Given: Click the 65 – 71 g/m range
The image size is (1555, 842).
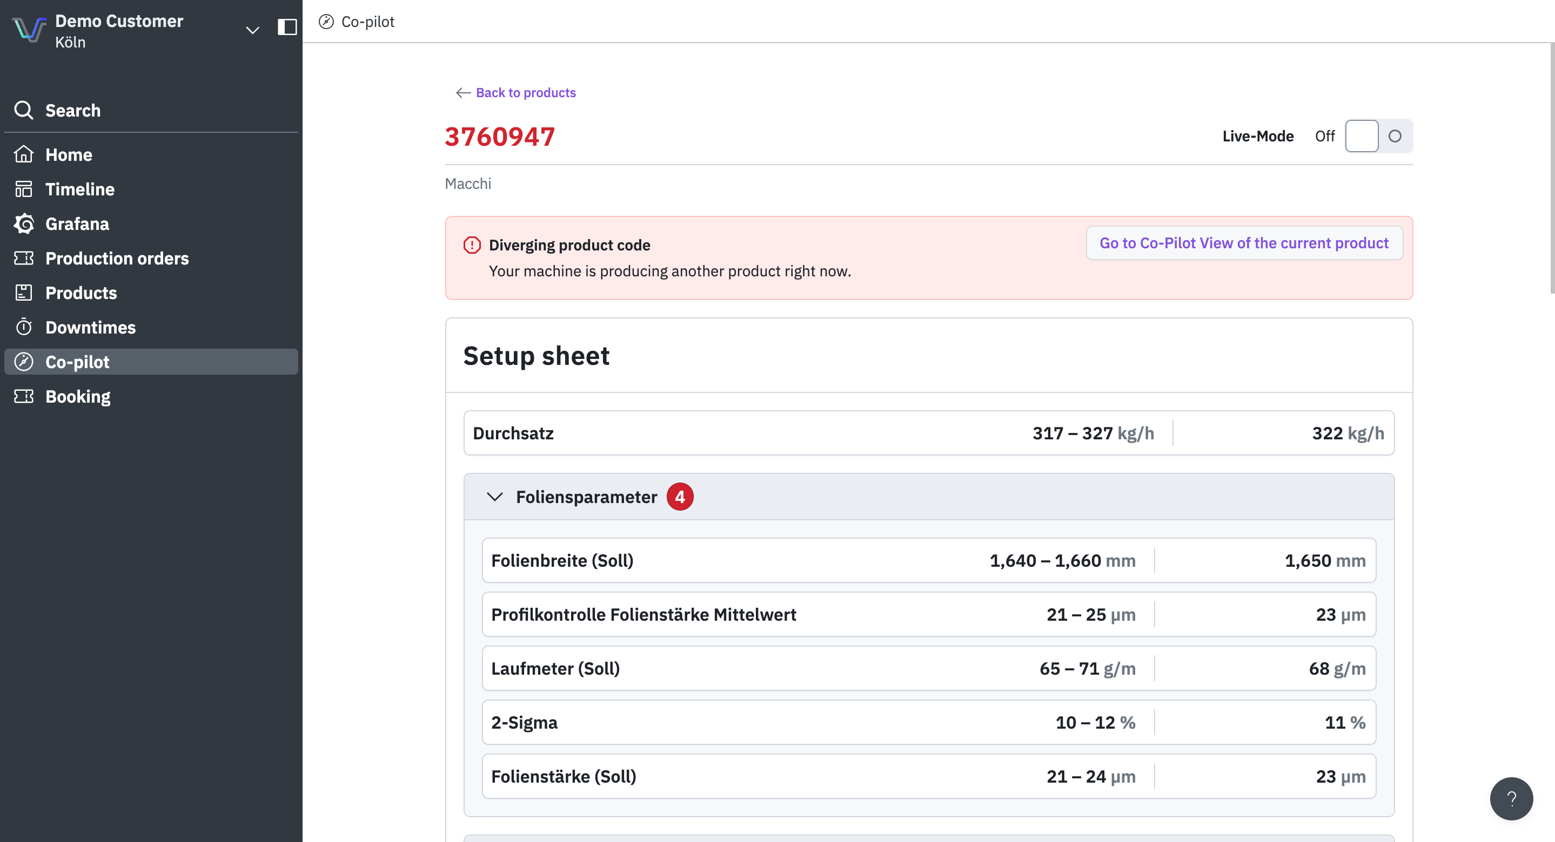Looking at the screenshot, I should pyautogui.click(x=1087, y=668).
